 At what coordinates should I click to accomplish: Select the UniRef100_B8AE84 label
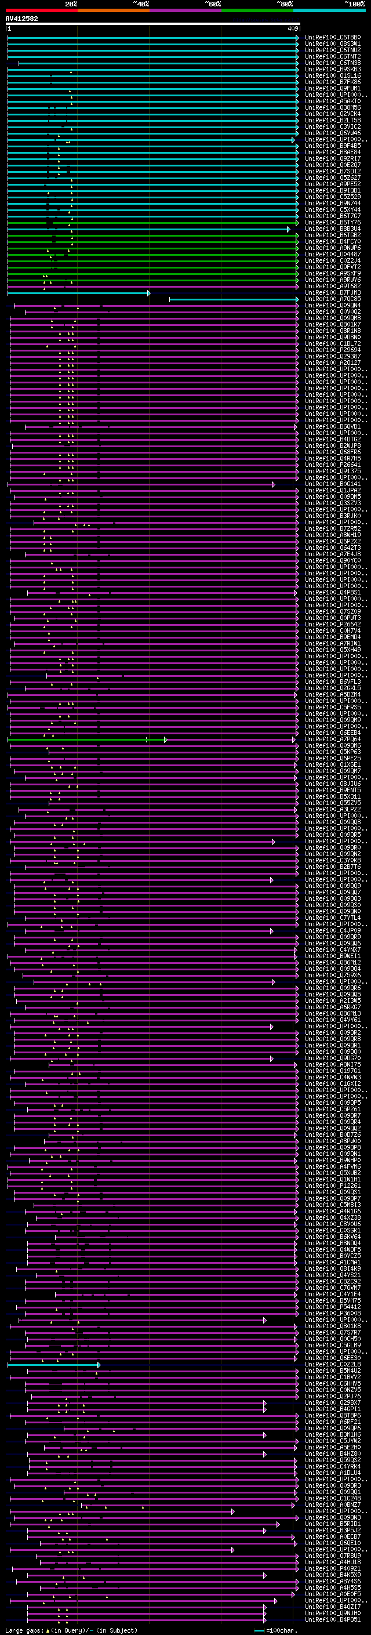point(333,153)
